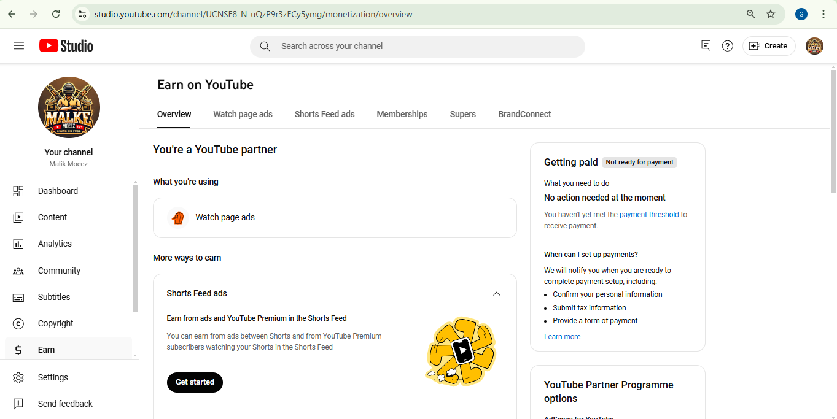Click 'Confirm your personal information' bullet text

[x=607, y=294]
